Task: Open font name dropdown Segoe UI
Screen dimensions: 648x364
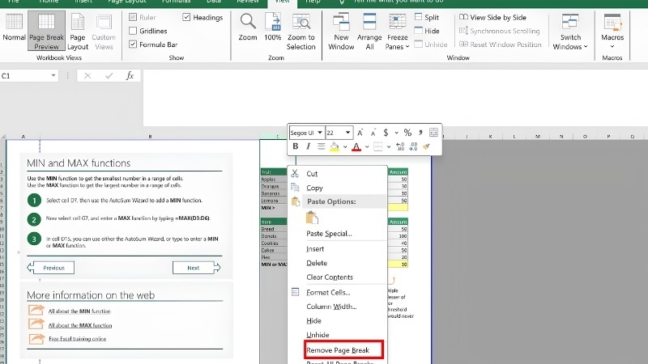Action: [x=319, y=133]
